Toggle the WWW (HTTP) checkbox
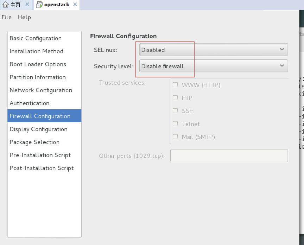Image resolution: width=304 pixels, height=245 pixels. pyautogui.click(x=175, y=85)
